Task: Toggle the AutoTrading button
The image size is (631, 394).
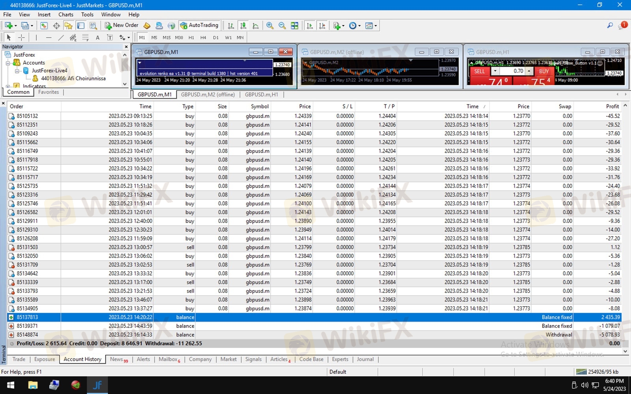Action: (199, 25)
